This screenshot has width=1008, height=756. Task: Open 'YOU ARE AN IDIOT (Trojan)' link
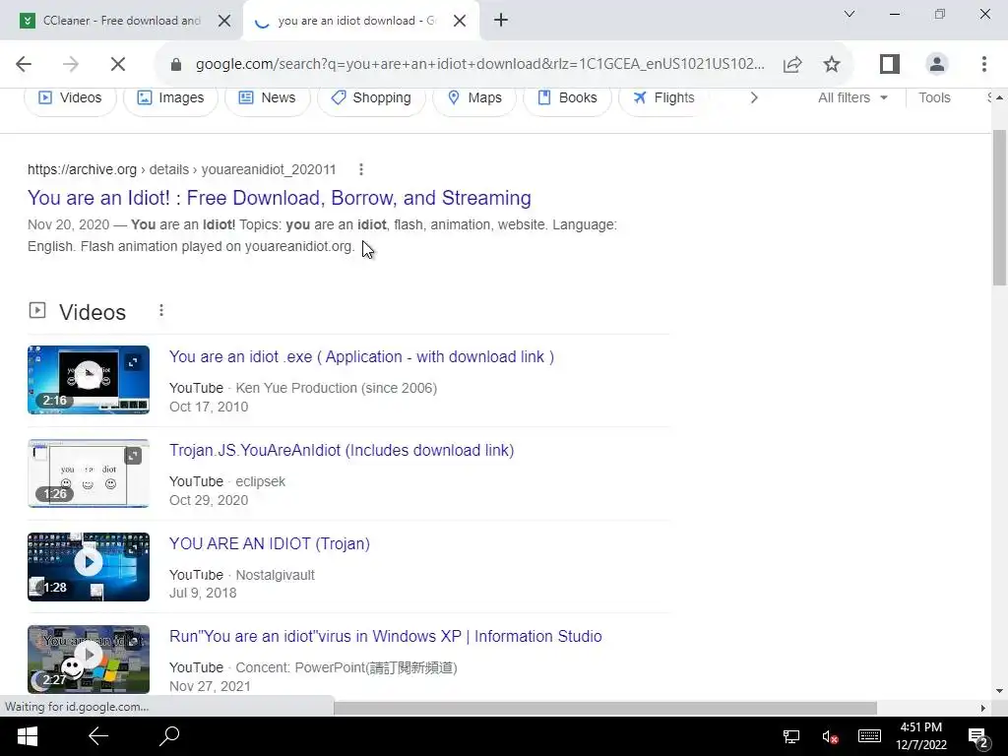[270, 543]
